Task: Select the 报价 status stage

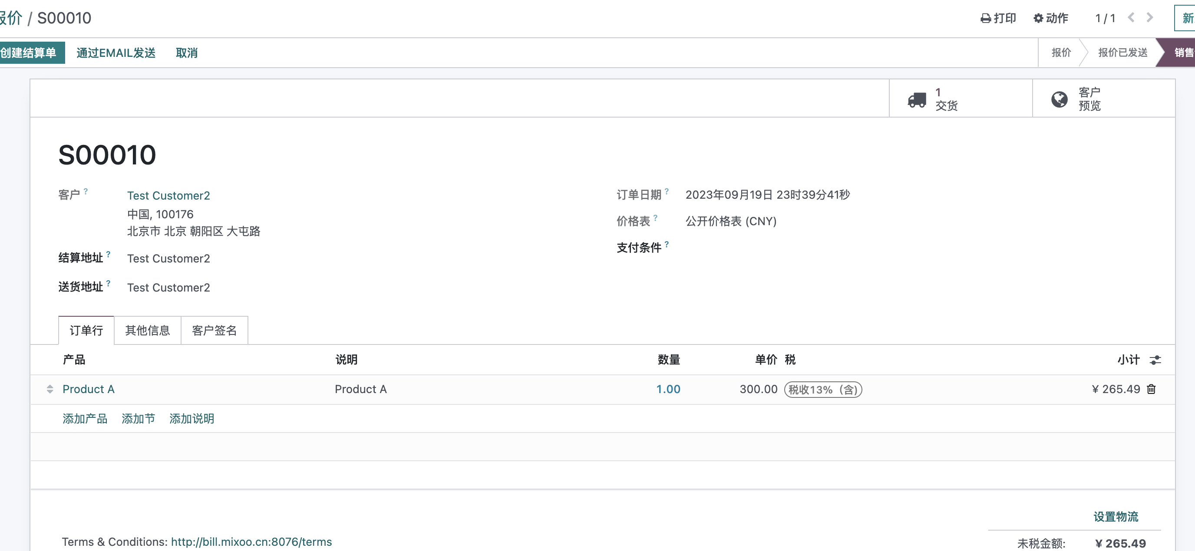Action: point(1061,52)
